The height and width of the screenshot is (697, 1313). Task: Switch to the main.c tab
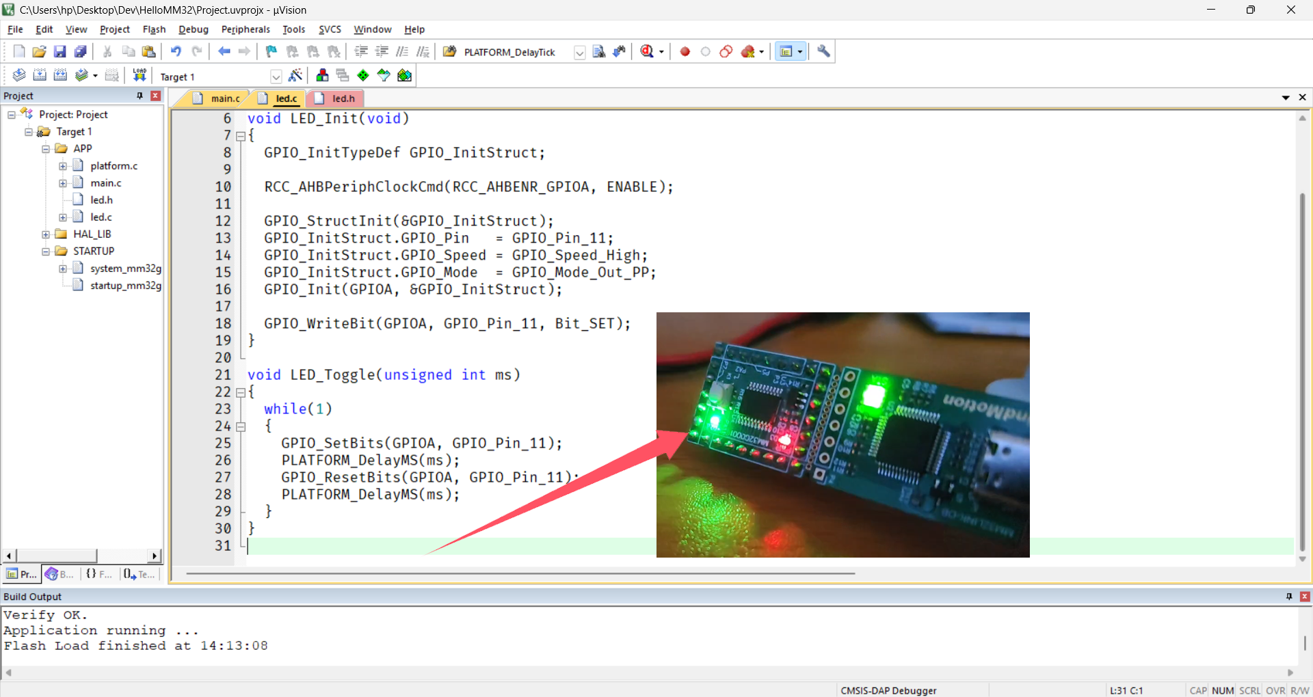click(x=224, y=98)
